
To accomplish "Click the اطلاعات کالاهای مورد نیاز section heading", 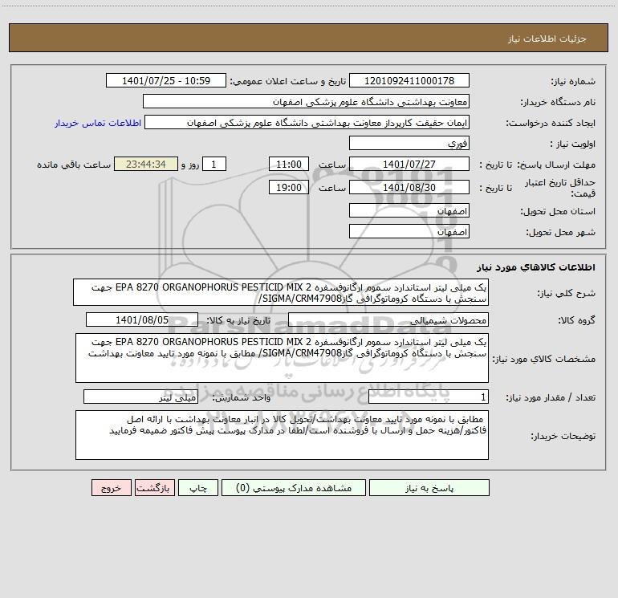I will tap(535, 267).
